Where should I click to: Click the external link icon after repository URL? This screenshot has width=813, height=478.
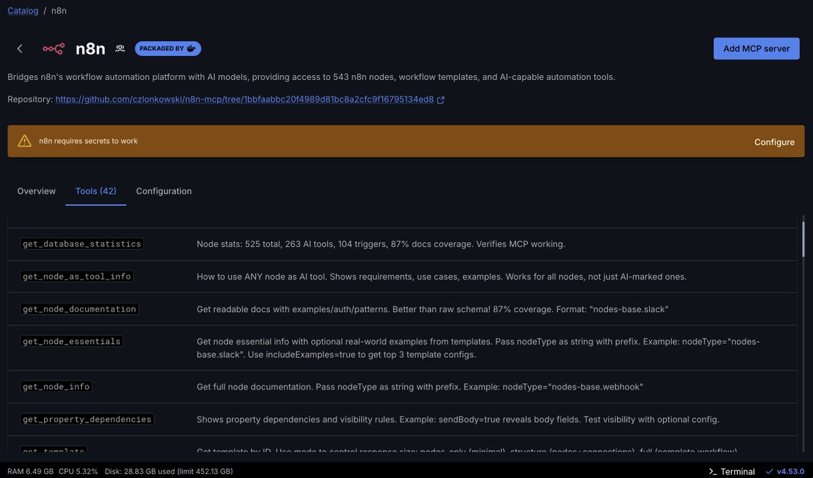[x=441, y=100]
